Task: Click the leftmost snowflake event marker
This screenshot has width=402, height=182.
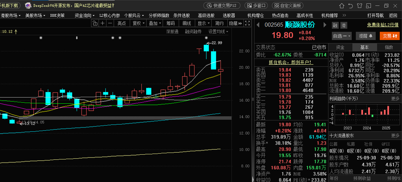Action: click(40, 38)
